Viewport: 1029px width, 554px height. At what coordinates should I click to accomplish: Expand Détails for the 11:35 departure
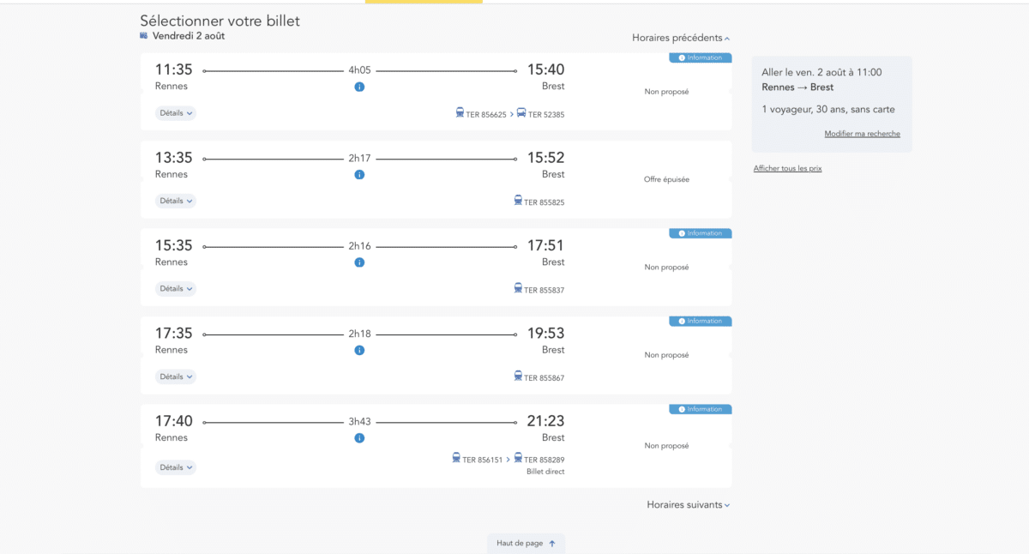tap(176, 113)
